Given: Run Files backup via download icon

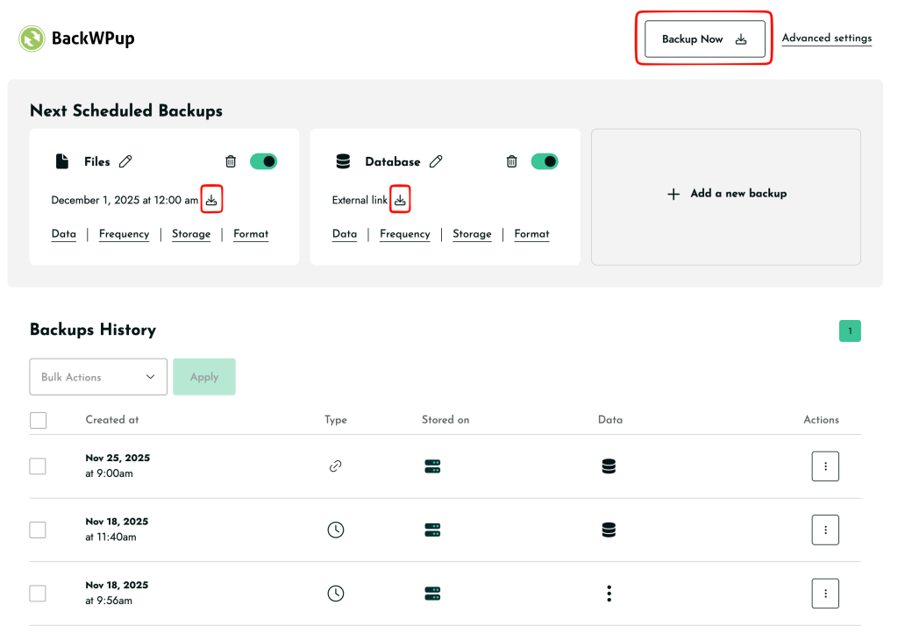Looking at the screenshot, I should coord(211,200).
